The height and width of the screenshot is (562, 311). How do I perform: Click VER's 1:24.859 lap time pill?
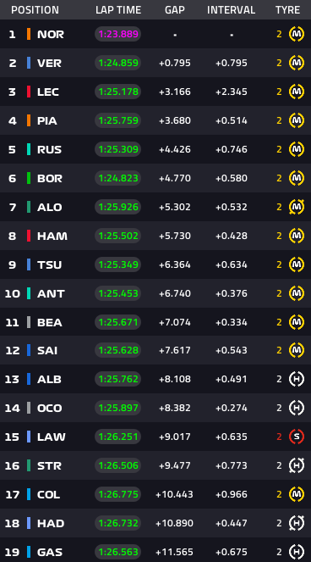(x=118, y=63)
